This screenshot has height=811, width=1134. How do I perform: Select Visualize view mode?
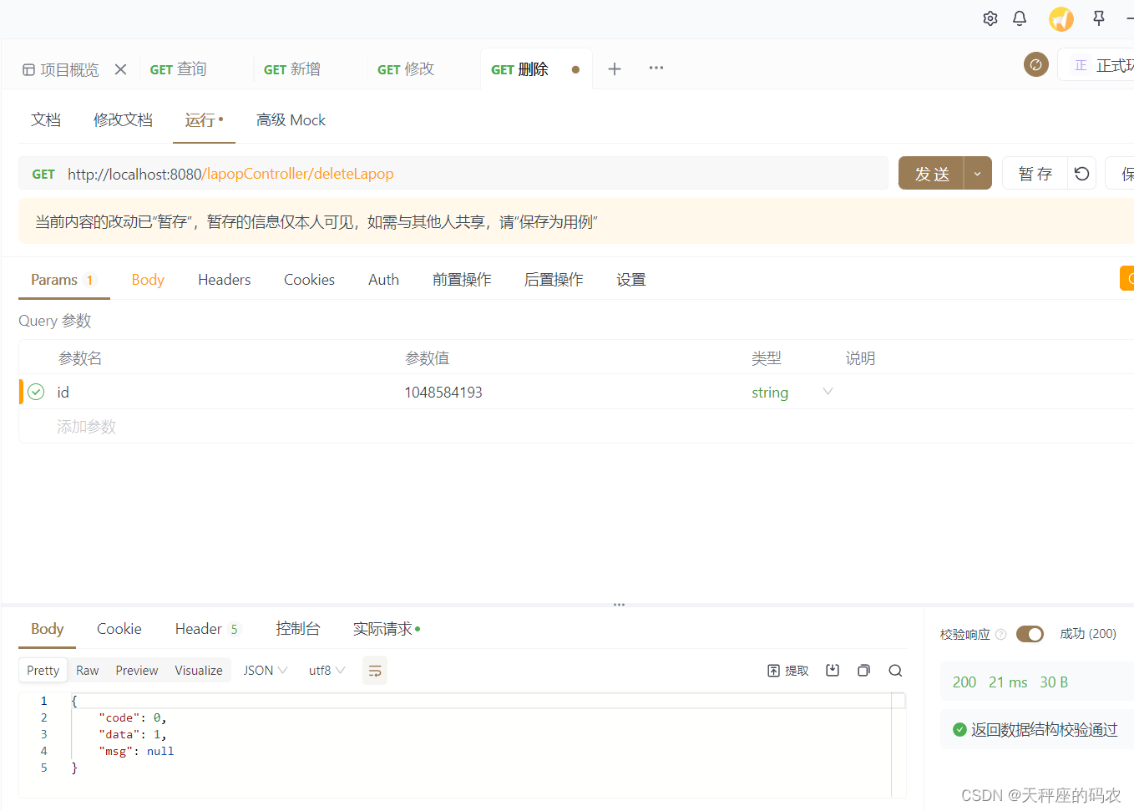click(x=199, y=671)
